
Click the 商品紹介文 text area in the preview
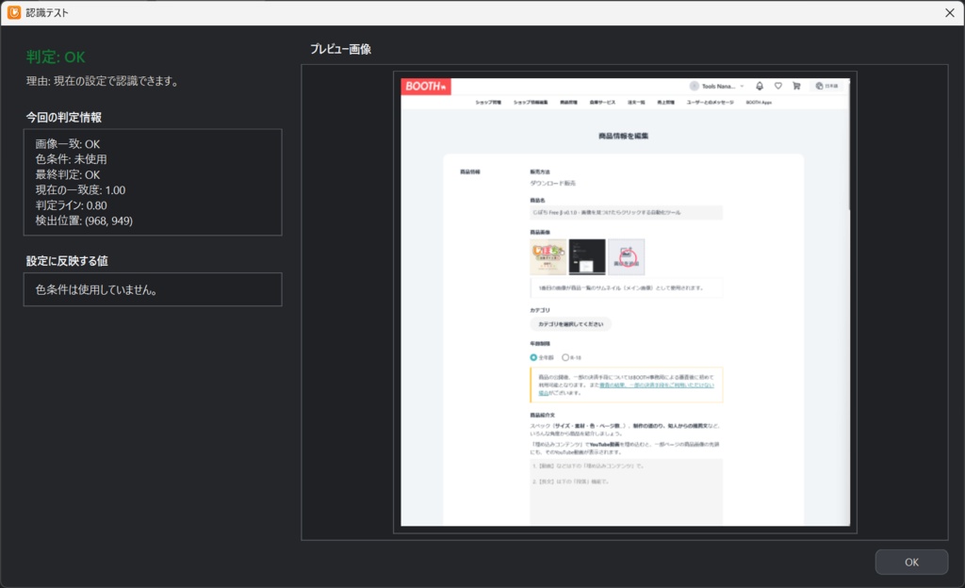click(626, 492)
